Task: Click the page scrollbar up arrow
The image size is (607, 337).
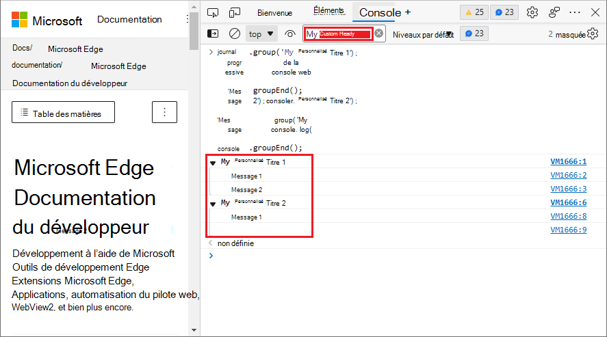Action: (194, 7)
